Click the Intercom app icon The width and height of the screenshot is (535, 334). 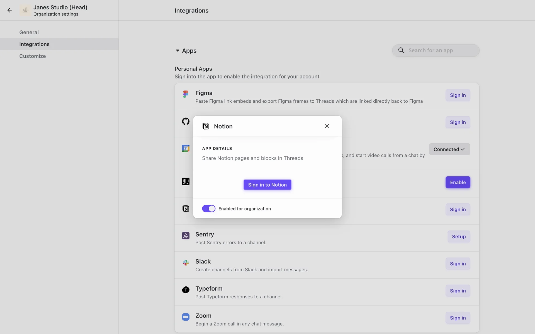pos(186,181)
